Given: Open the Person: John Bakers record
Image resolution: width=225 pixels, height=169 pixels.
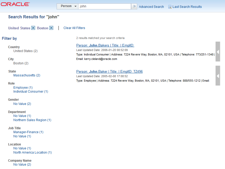Looking at the screenshot, I should pos(105,45).
